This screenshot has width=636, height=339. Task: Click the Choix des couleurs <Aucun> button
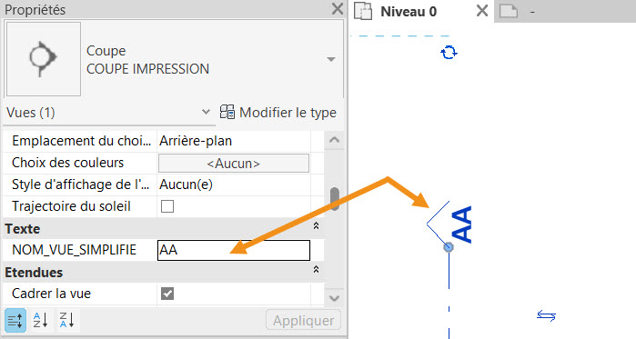point(234,164)
